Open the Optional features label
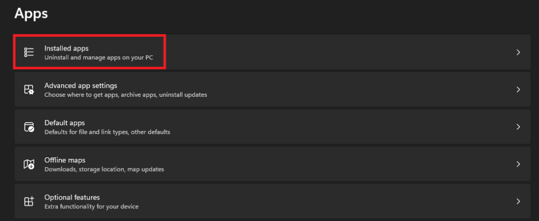This screenshot has height=221, width=539. pos(72,197)
